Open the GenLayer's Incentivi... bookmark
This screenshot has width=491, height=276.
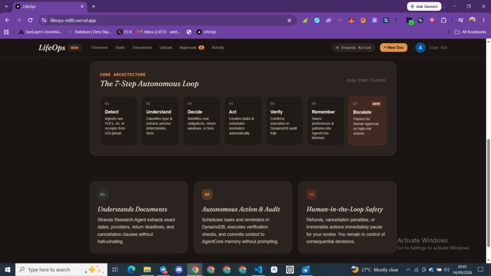pyautogui.click(x=40, y=32)
